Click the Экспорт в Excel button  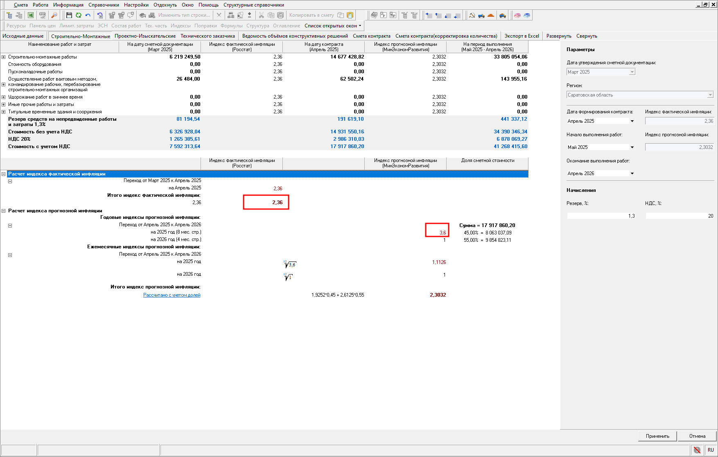coord(522,36)
